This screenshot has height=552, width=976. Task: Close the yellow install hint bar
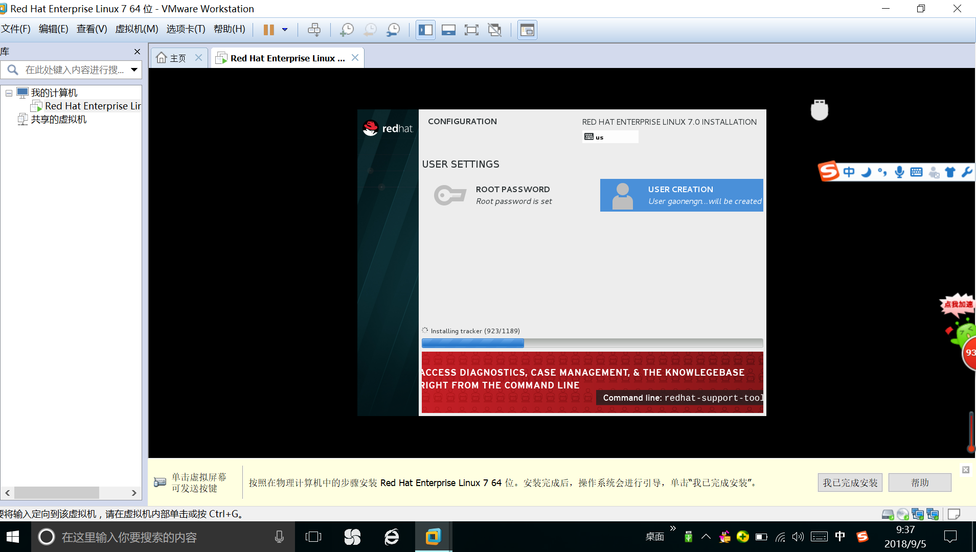coord(966,470)
